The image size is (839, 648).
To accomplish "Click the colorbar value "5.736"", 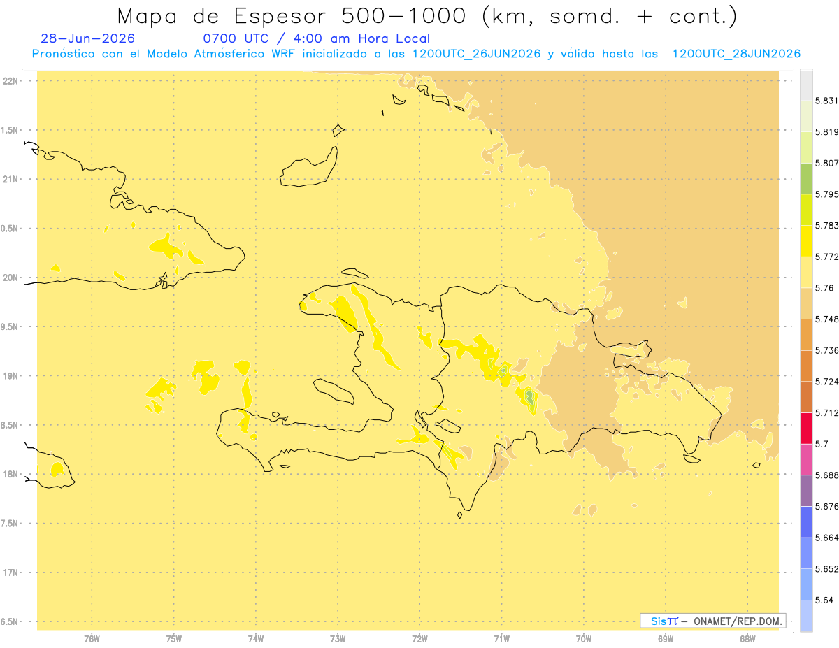I will [827, 351].
